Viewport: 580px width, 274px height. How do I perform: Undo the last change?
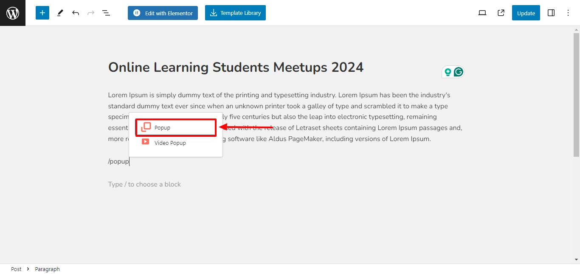[76, 13]
